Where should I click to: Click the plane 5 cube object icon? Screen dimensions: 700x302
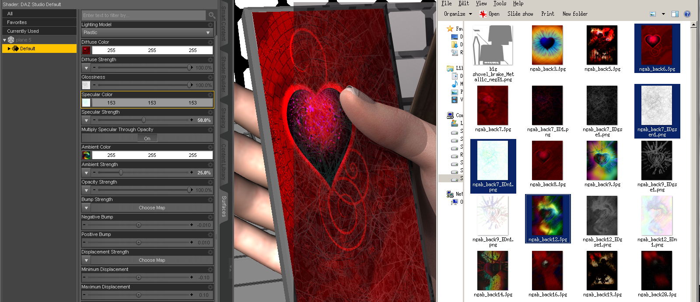11,40
